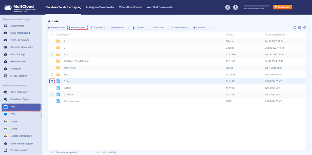
Task: Switch to Video-Downloader tab
Action: click(130, 7)
